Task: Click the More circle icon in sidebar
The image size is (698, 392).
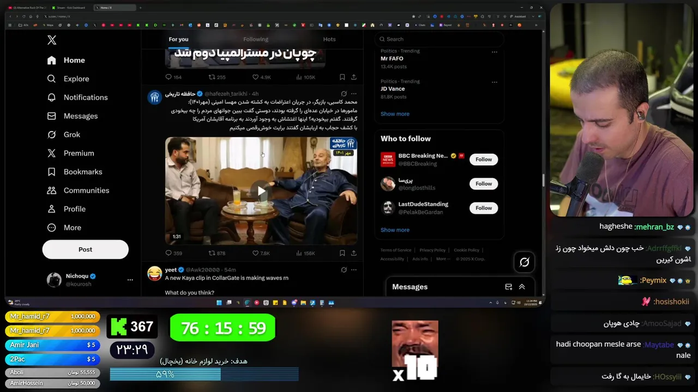Action: [x=52, y=228]
